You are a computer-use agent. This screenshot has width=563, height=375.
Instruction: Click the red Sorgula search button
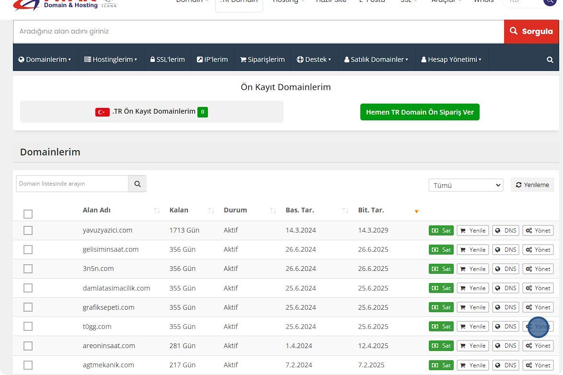531,32
